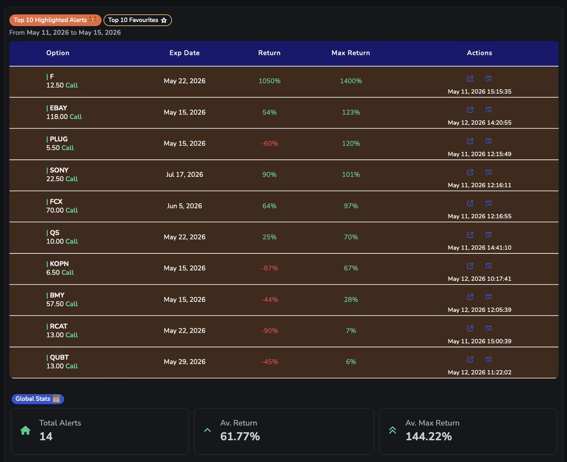Click share-window icon in KOPN row
The image size is (567, 462).
point(489,266)
